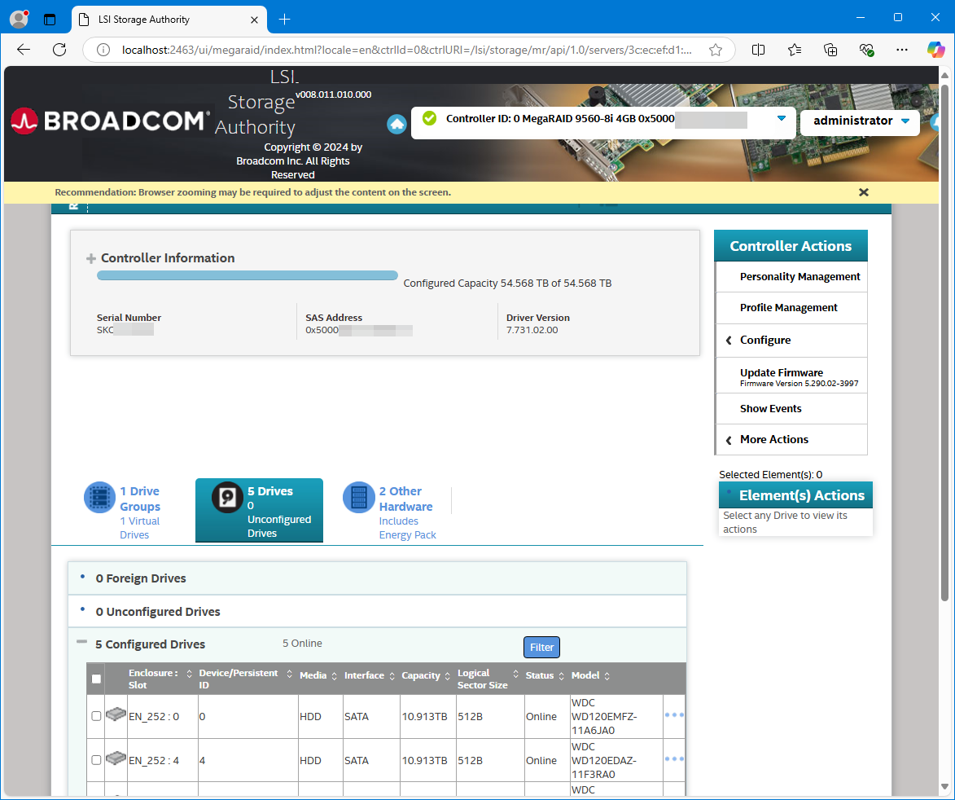Sort by Status column
The width and height of the screenshot is (955, 800).
pyautogui.click(x=561, y=676)
